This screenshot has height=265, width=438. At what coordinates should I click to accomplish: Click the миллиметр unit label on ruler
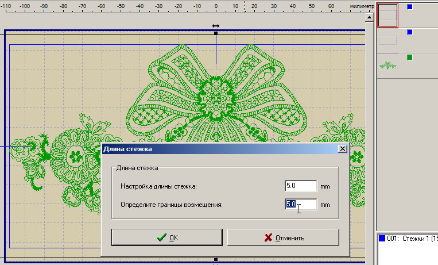362,6
